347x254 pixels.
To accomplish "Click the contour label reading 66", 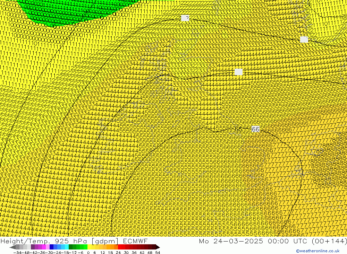I will point(255,129).
